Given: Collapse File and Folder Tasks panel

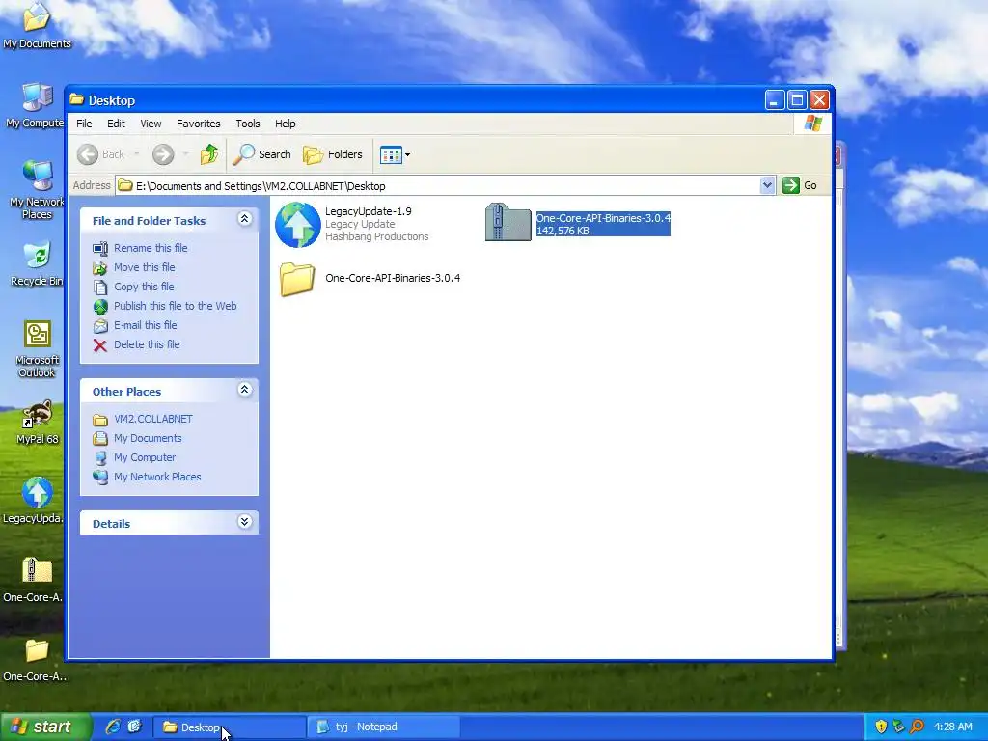Looking at the screenshot, I should (244, 219).
